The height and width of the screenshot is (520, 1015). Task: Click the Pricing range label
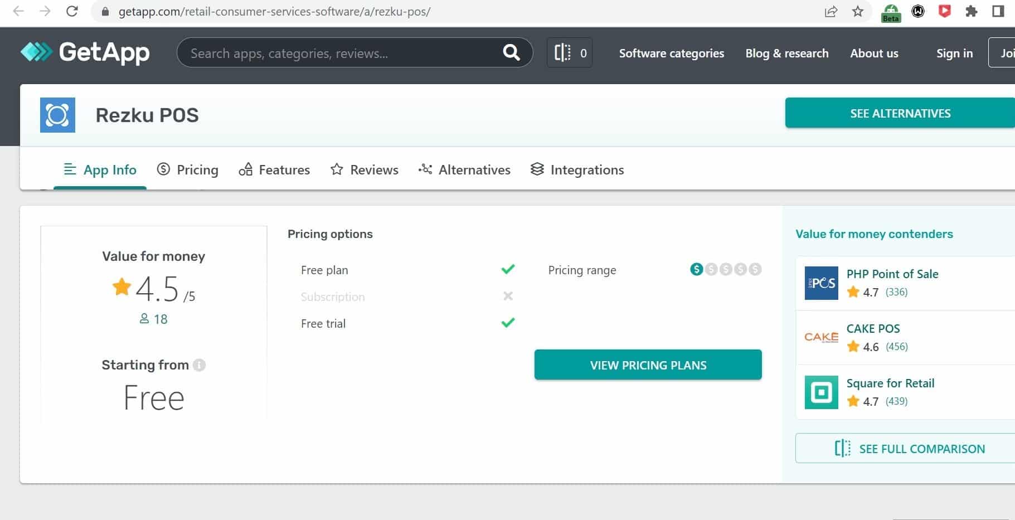(x=582, y=270)
